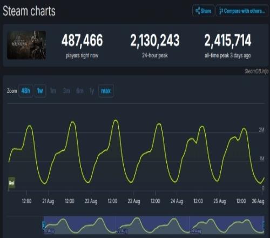This screenshot has width=270, height=238.
Task: Click the navigator's left range handle
Action: 44,226
